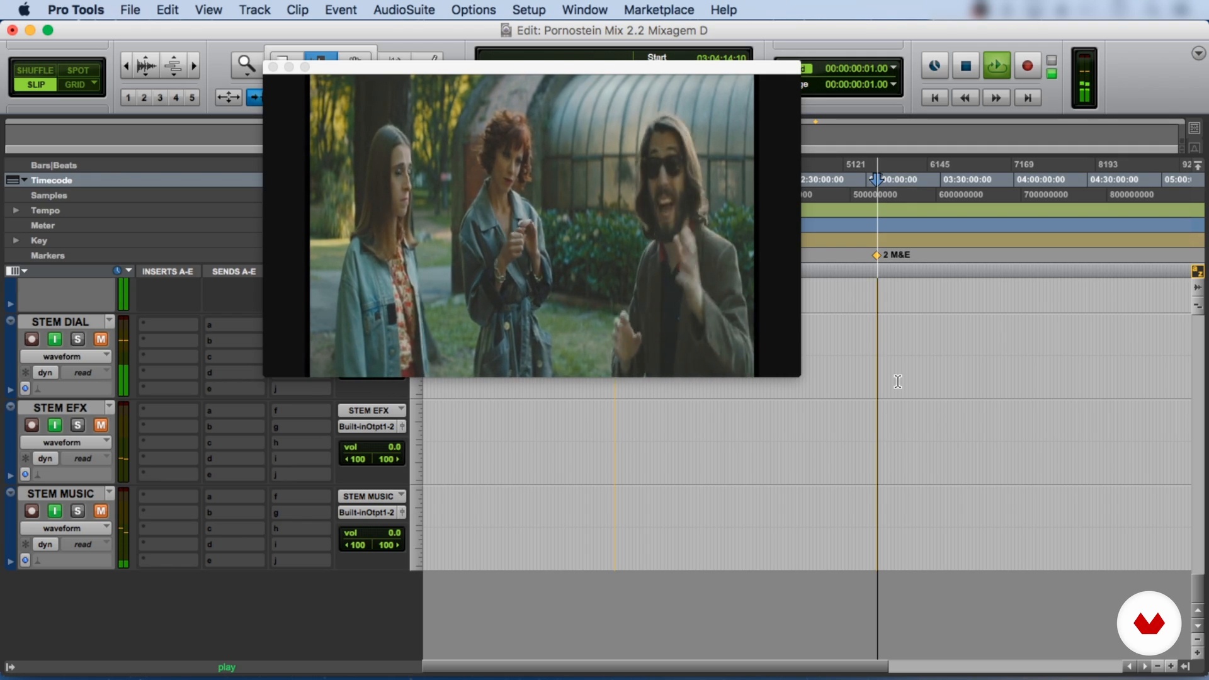Record-enable the STEM DIAL track
This screenshot has width=1209, height=680.
coord(31,339)
